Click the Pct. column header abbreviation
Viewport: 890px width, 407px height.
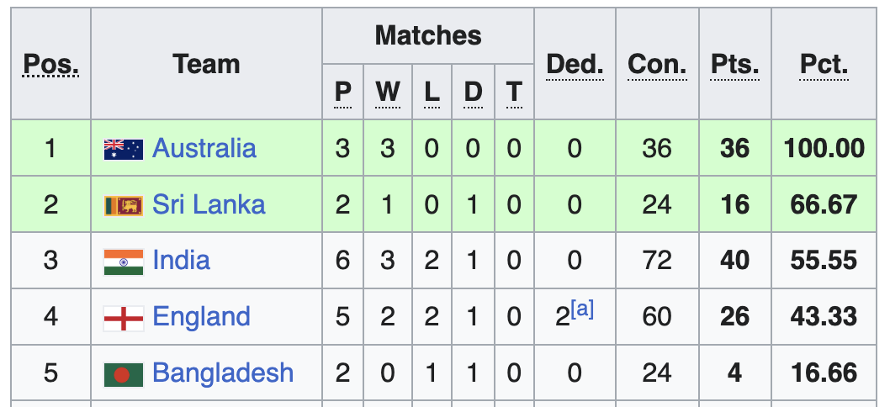[x=824, y=64]
